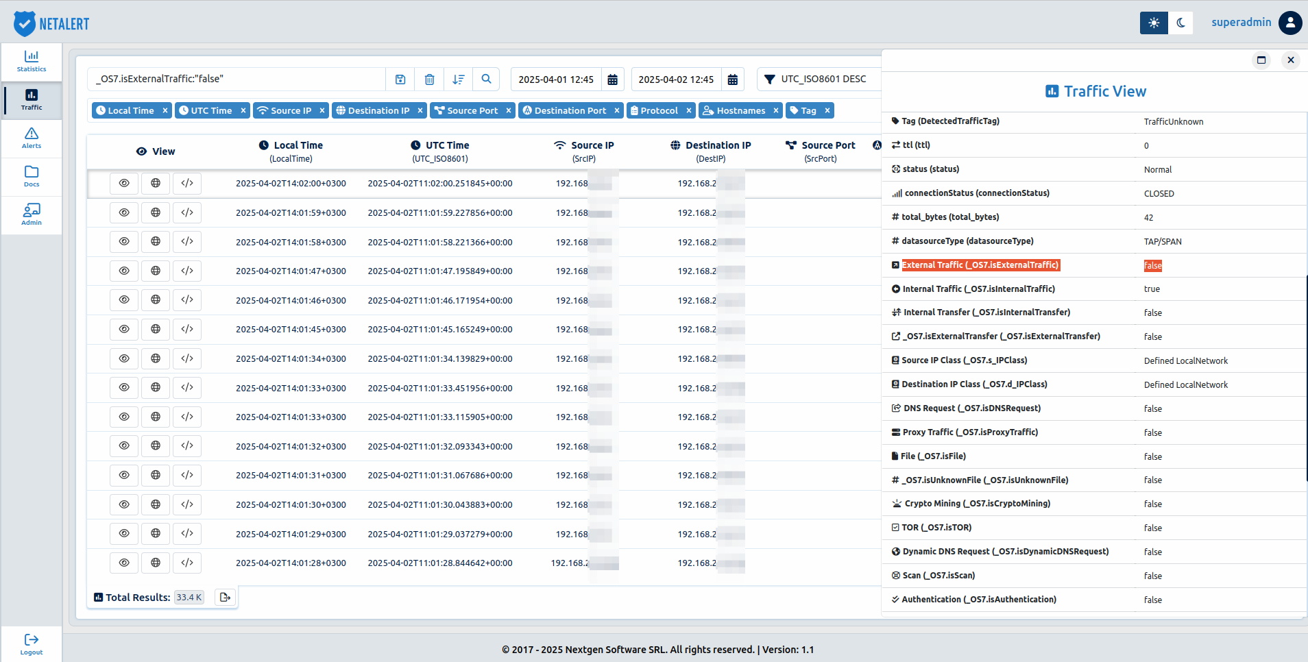Remove the Destination Port column chip
Viewport: 1308px width, 662px height.
pyautogui.click(x=617, y=110)
